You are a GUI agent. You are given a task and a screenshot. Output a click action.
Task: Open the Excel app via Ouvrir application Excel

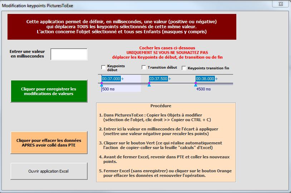(x=49, y=171)
